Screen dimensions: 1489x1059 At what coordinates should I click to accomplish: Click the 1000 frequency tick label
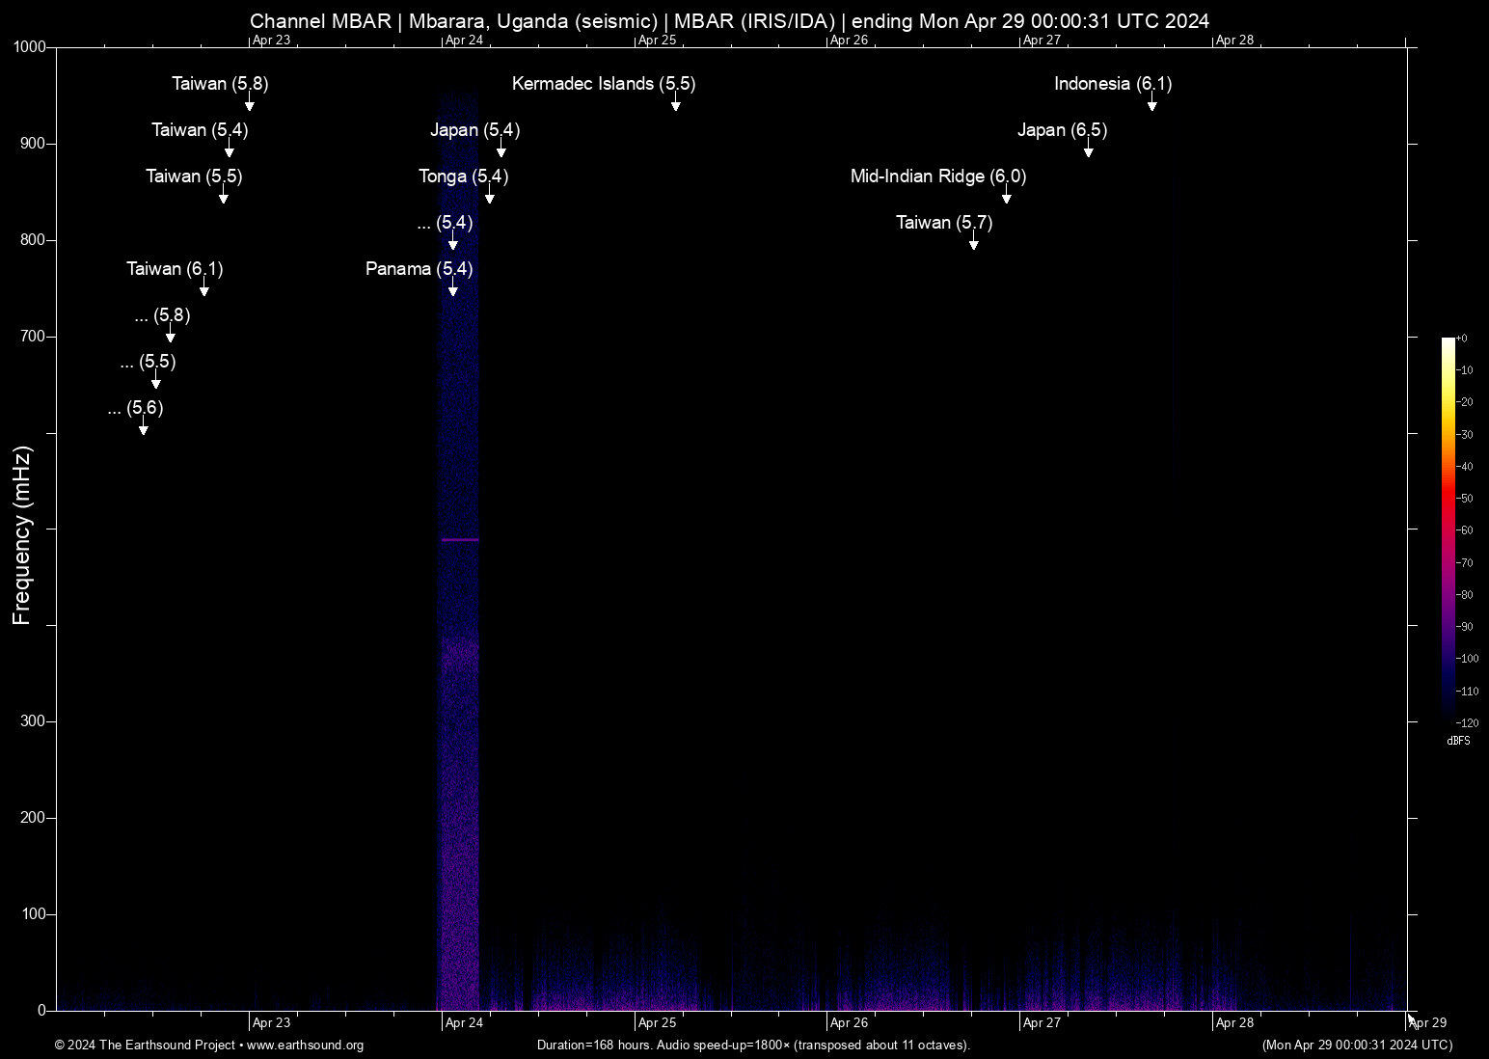(29, 47)
